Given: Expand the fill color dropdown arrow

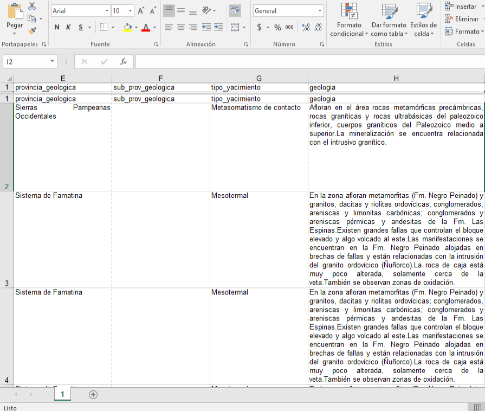Looking at the screenshot, I should [x=136, y=27].
